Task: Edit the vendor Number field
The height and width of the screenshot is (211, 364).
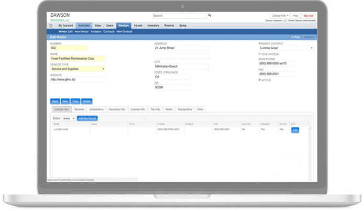Action: pyautogui.click(x=69, y=48)
